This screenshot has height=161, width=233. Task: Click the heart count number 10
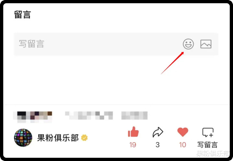[183, 145]
